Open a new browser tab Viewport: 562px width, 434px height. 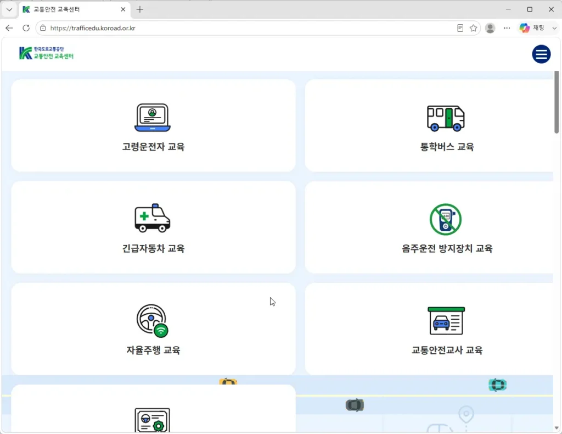(140, 9)
